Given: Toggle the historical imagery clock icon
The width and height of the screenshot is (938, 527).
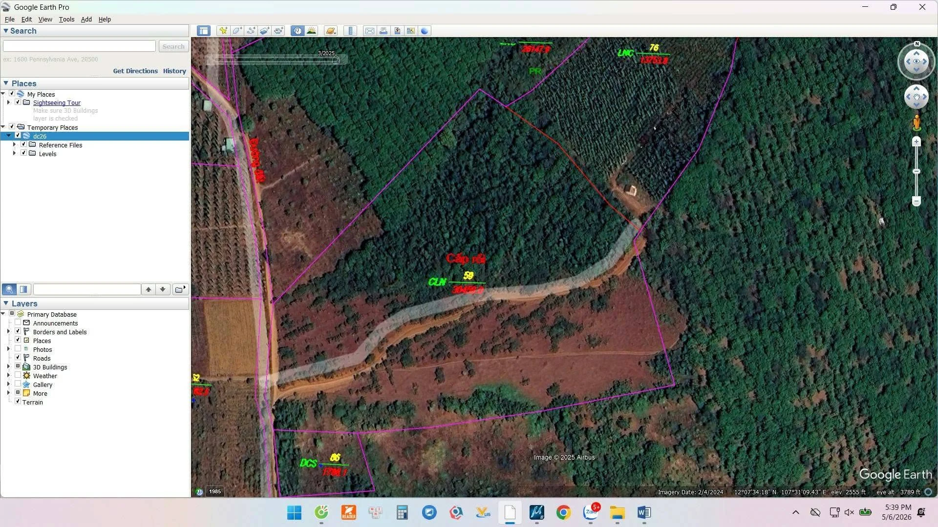Looking at the screenshot, I should tap(298, 31).
